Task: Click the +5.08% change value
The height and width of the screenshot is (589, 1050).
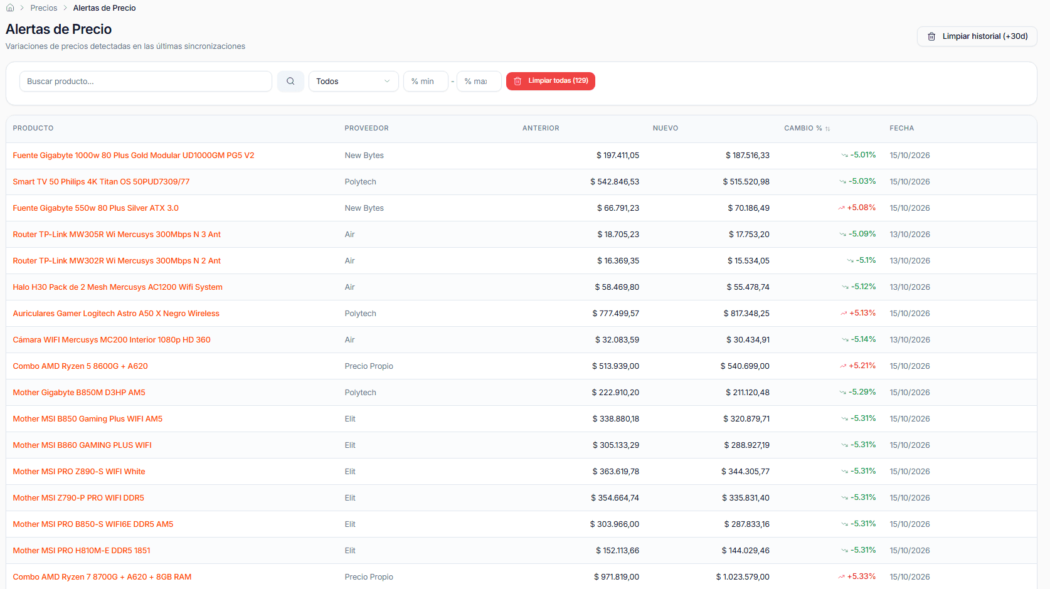Action: (861, 208)
